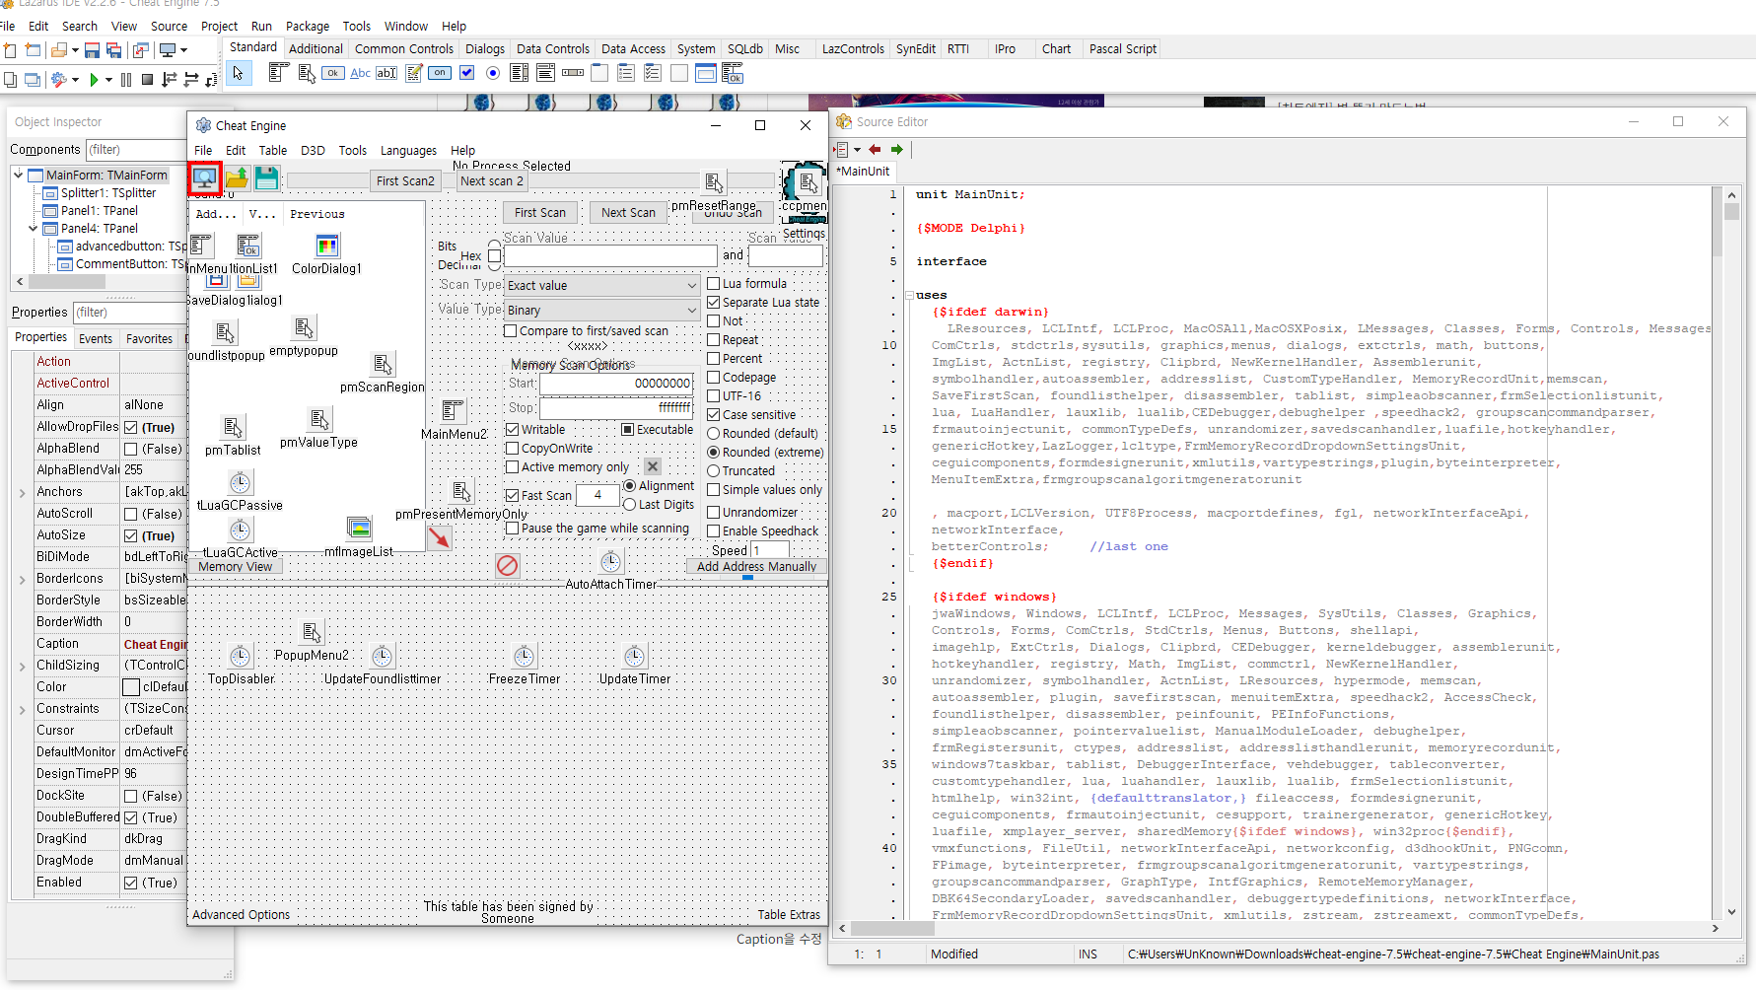Click the red arrow add-to-list button
This screenshot has height=990, width=1756.
[x=439, y=537]
